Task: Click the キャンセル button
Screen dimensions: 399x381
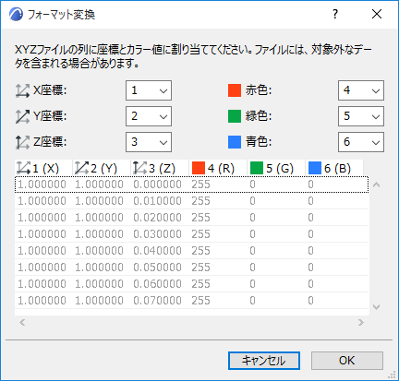Action: [x=264, y=361]
